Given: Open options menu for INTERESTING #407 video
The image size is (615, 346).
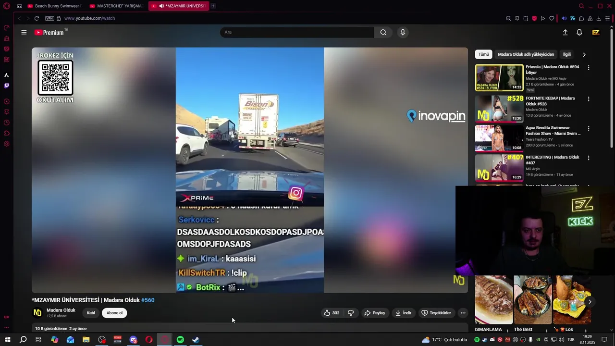Looking at the screenshot, I should [589, 158].
